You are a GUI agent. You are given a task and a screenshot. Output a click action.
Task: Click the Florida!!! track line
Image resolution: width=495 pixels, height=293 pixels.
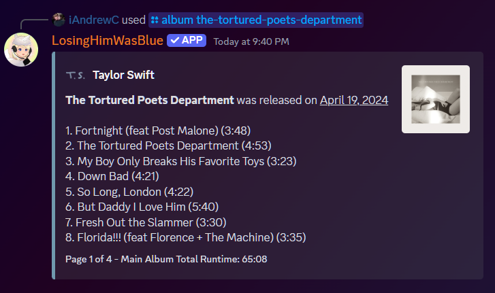(x=186, y=237)
